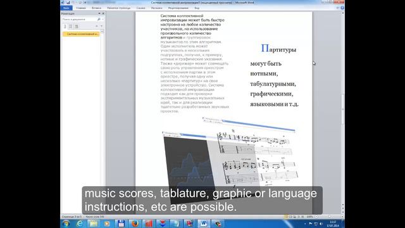405x228 pixels.
Task: Click the Undo icon in Quick Access toolbar
Action: (73, 3)
